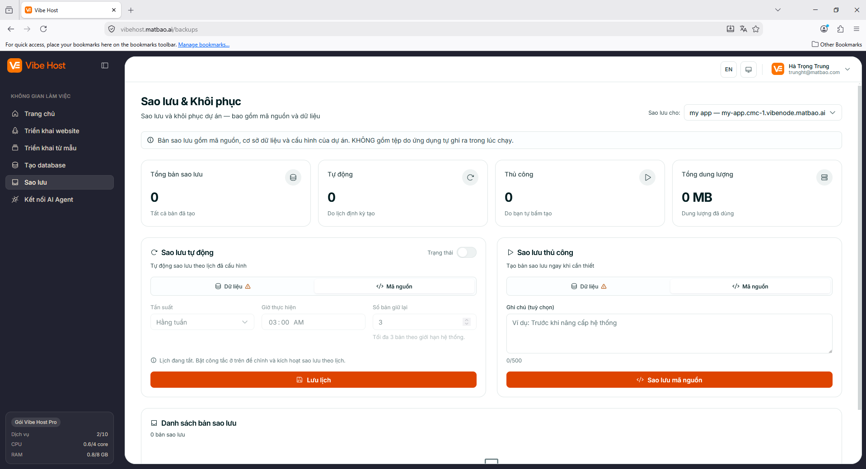Click the Số bản giữ lại number field

click(x=425, y=322)
